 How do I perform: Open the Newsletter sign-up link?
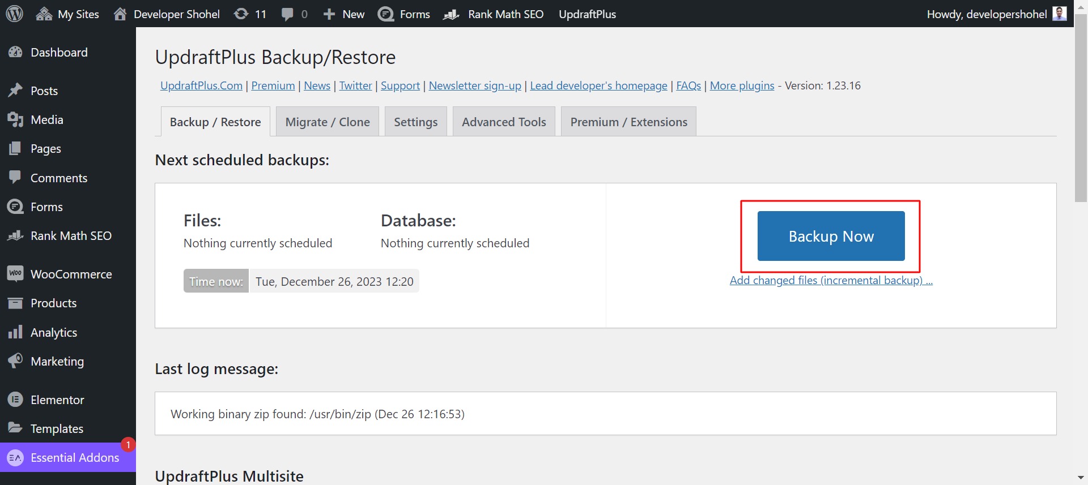[475, 85]
